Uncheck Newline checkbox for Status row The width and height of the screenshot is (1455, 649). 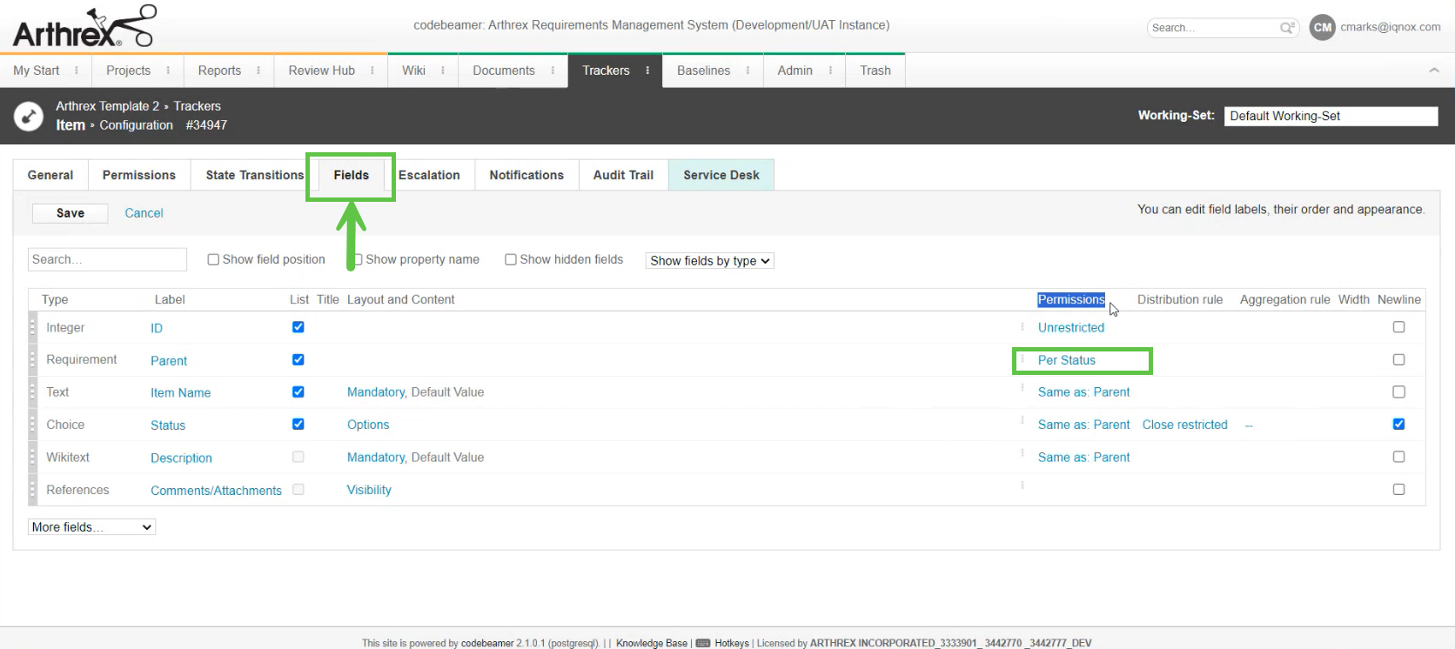pyautogui.click(x=1398, y=425)
